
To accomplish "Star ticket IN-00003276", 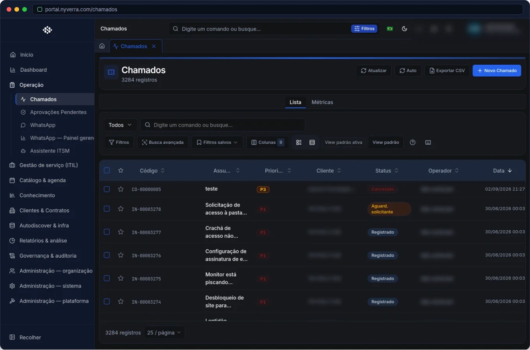I will (x=121, y=255).
